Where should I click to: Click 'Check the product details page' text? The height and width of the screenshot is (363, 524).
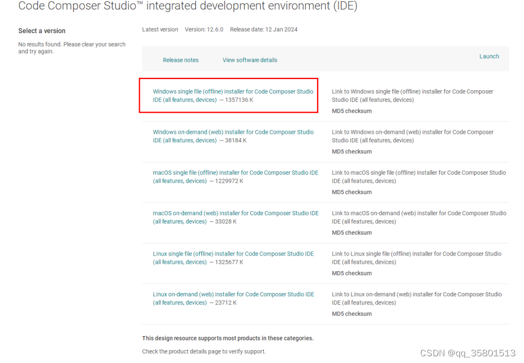(204, 352)
